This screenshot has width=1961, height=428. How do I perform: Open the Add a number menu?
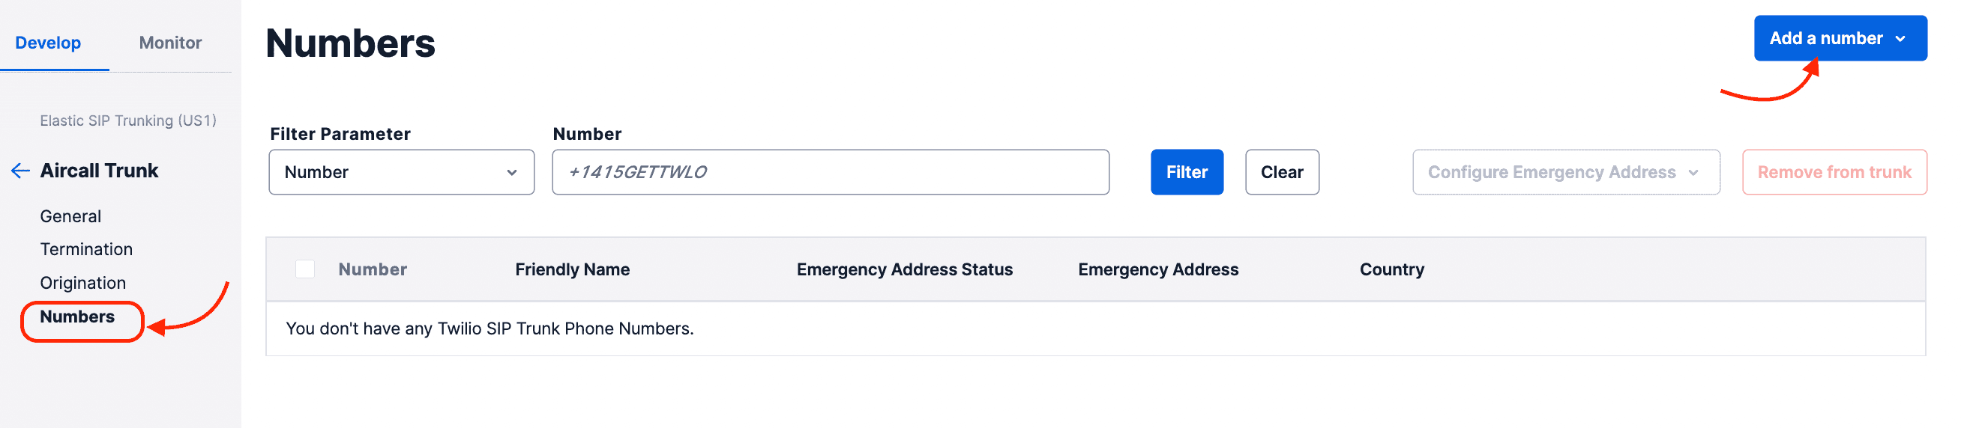click(x=1825, y=39)
